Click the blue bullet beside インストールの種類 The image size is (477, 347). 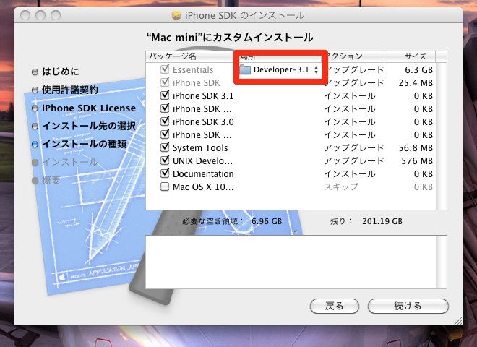pyautogui.click(x=35, y=145)
